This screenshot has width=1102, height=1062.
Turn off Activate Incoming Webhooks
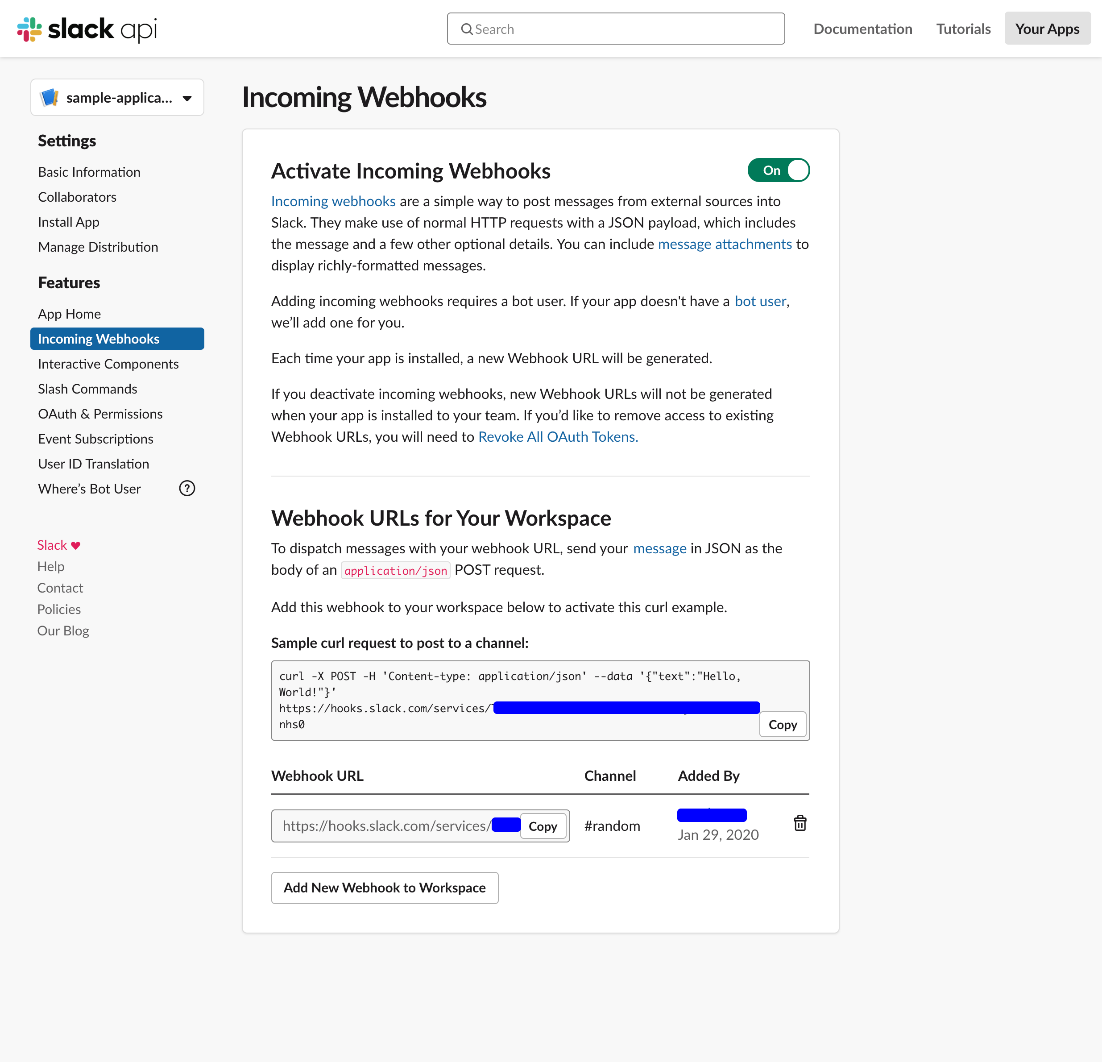coord(779,170)
